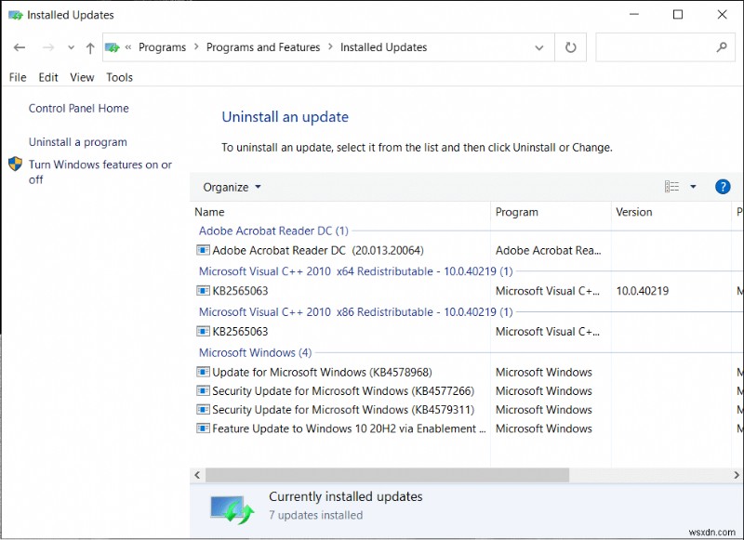Refresh the Installed Updates view

570,46
